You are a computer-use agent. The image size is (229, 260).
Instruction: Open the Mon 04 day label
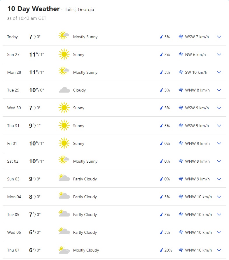pos(14,197)
